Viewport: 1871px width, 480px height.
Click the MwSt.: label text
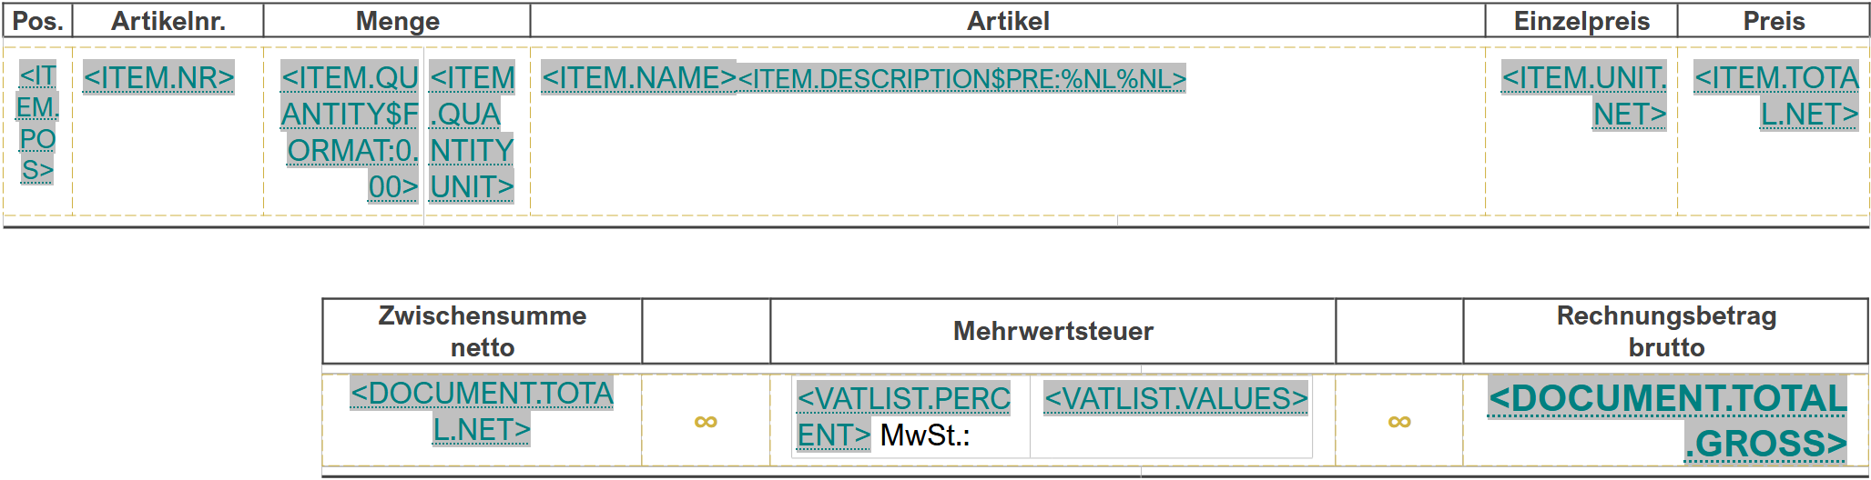925,435
